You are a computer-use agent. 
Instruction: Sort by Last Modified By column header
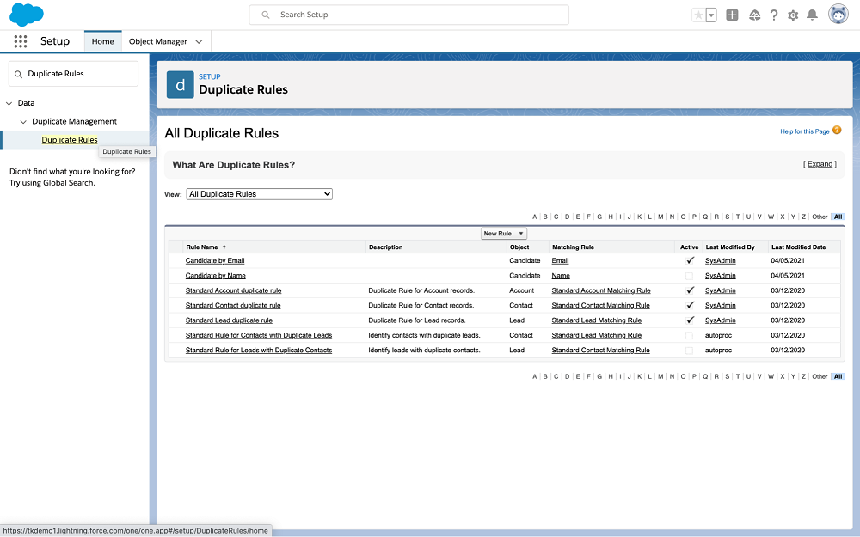click(x=730, y=247)
